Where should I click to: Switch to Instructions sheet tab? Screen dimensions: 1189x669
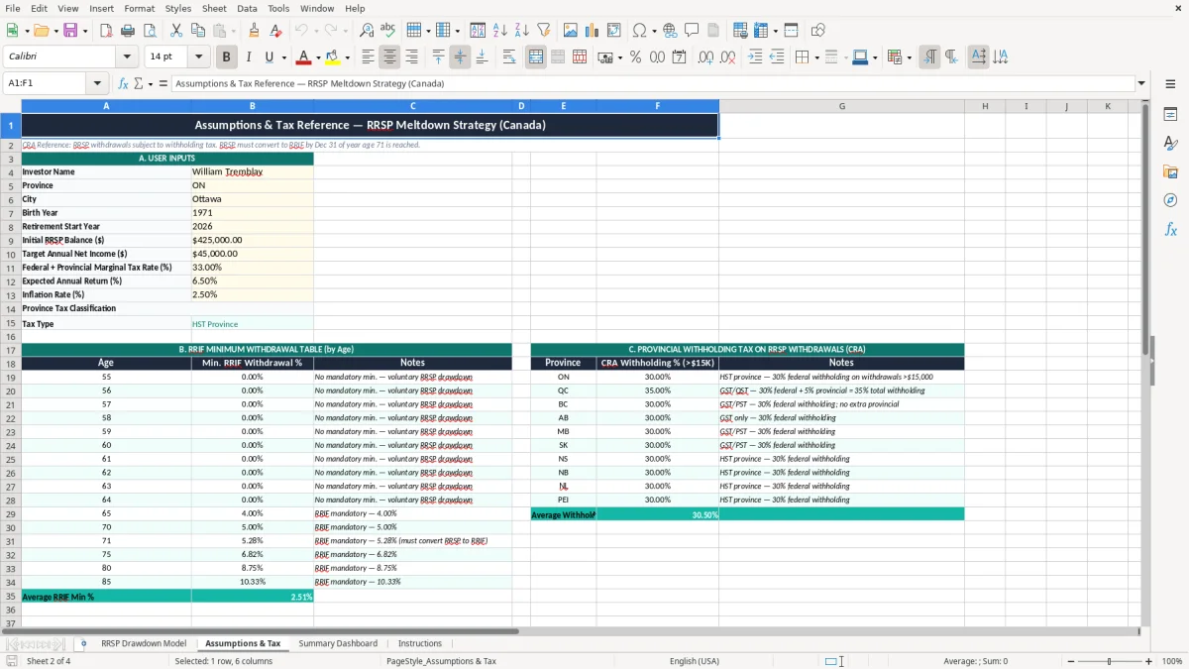pos(420,643)
